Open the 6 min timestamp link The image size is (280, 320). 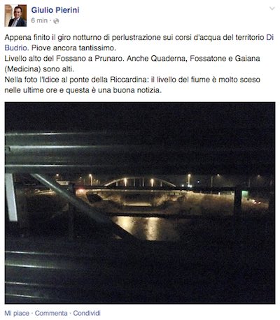[39, 20]
